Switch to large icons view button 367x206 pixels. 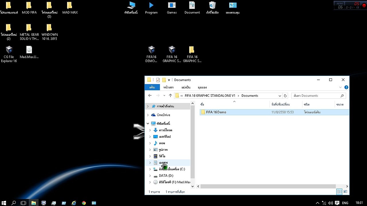coord(345,192)
